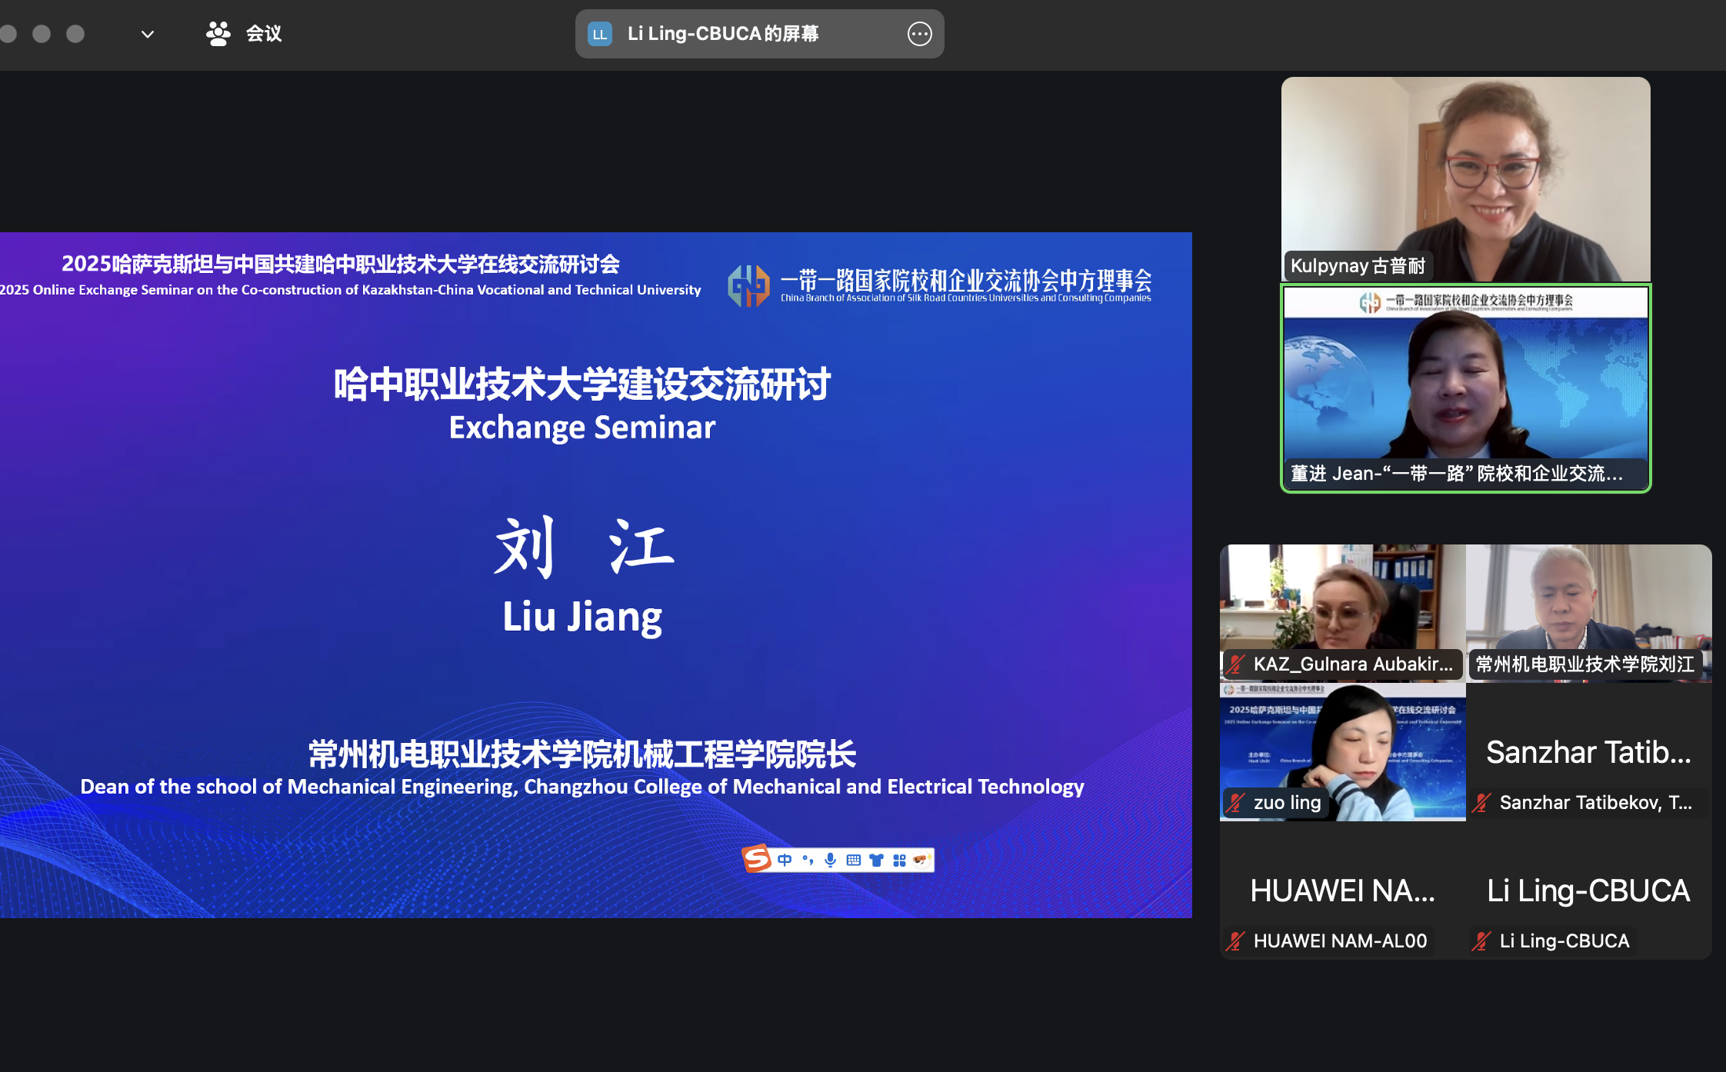Screen dimensions: 1726x1072
Task: Open the soft keyboard icon
Action: (854, 860)
